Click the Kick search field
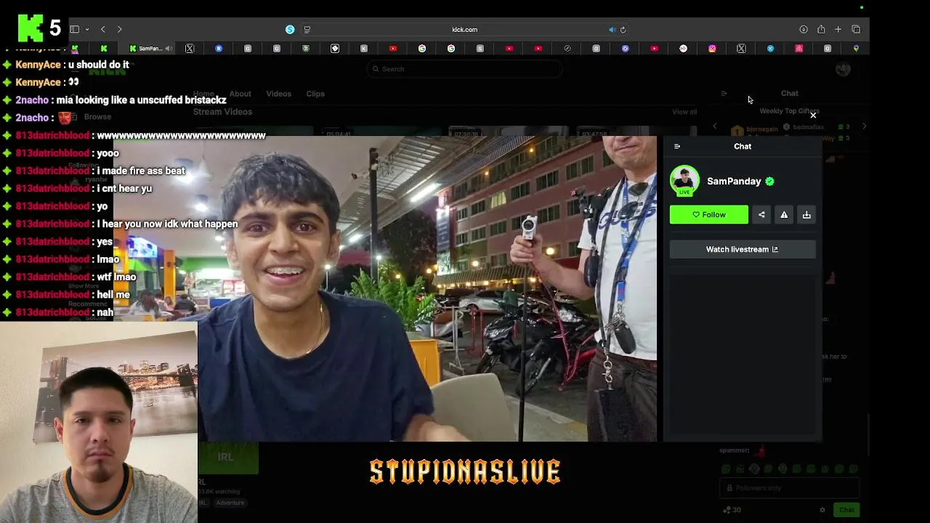Viewport: 930px width, 523px height. 465,69
